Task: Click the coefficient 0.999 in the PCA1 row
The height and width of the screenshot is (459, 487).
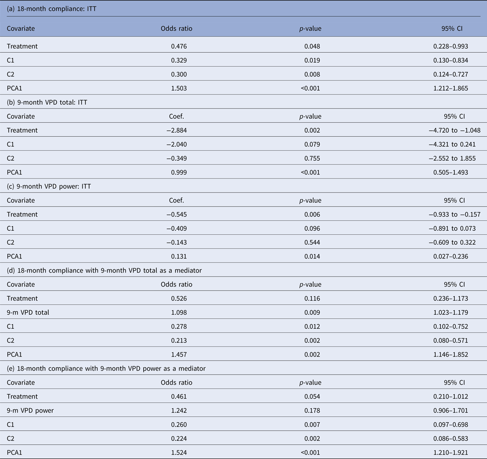Action: tap(176, 172)
